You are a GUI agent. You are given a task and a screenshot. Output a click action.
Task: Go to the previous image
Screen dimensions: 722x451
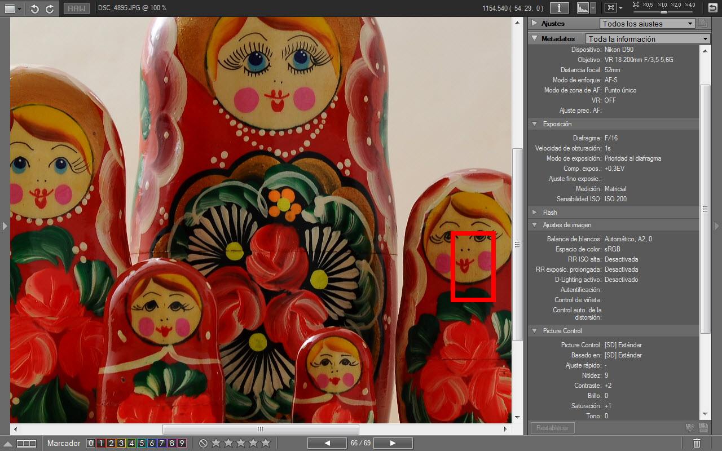(x=327, y=443)
